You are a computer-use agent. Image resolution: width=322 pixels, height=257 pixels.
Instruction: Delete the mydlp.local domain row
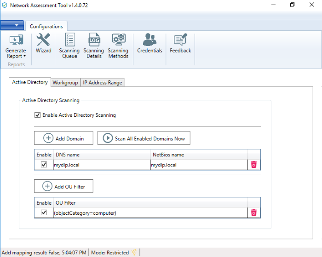[x=253, y=165]
